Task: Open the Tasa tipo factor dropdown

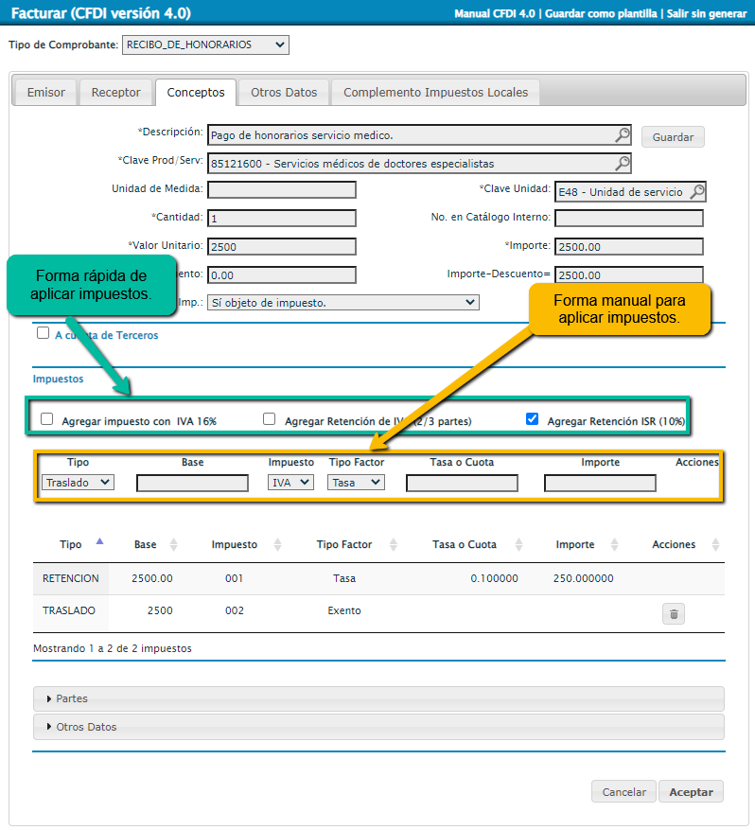Action: pyautogui.click(x=356, y=483)
